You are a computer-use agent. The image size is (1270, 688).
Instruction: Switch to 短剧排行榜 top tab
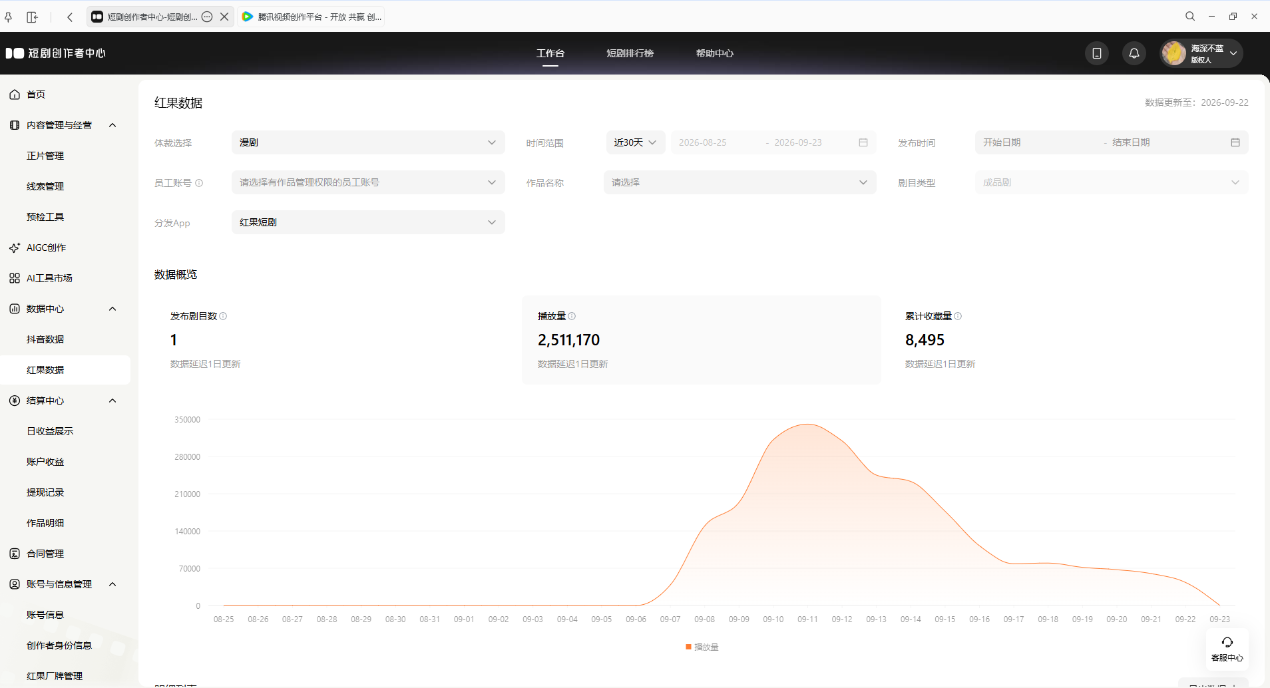tap(630, 53)
